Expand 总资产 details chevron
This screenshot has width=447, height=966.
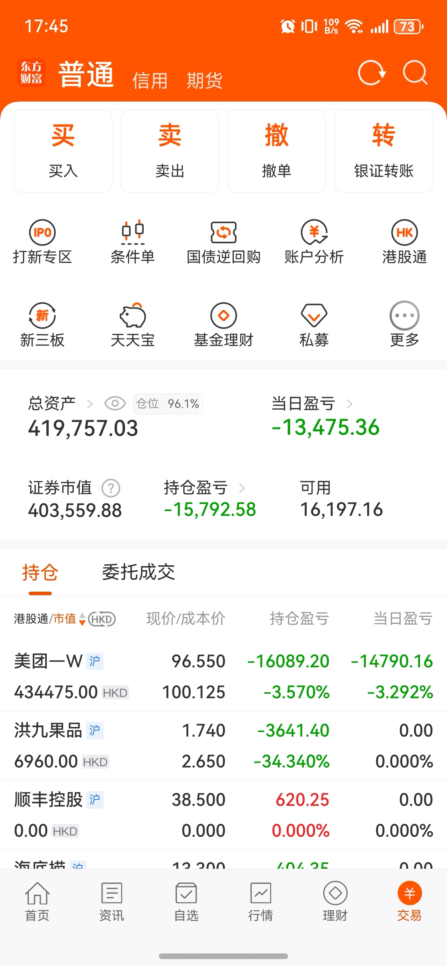(89, 404)
